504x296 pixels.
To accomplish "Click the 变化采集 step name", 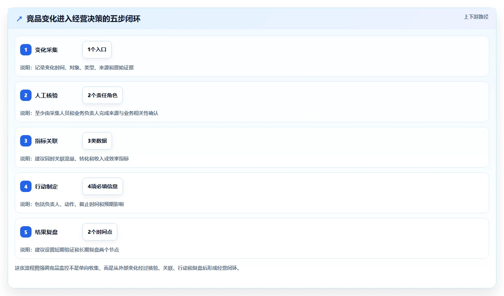I will click(46, 50).
